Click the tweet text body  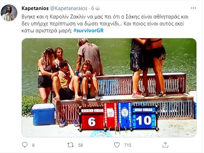point(105,24)
